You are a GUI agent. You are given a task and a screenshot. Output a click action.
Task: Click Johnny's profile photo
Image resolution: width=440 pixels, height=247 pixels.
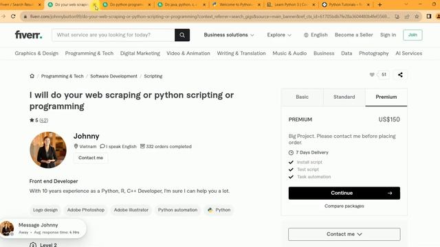pos(48,150)
